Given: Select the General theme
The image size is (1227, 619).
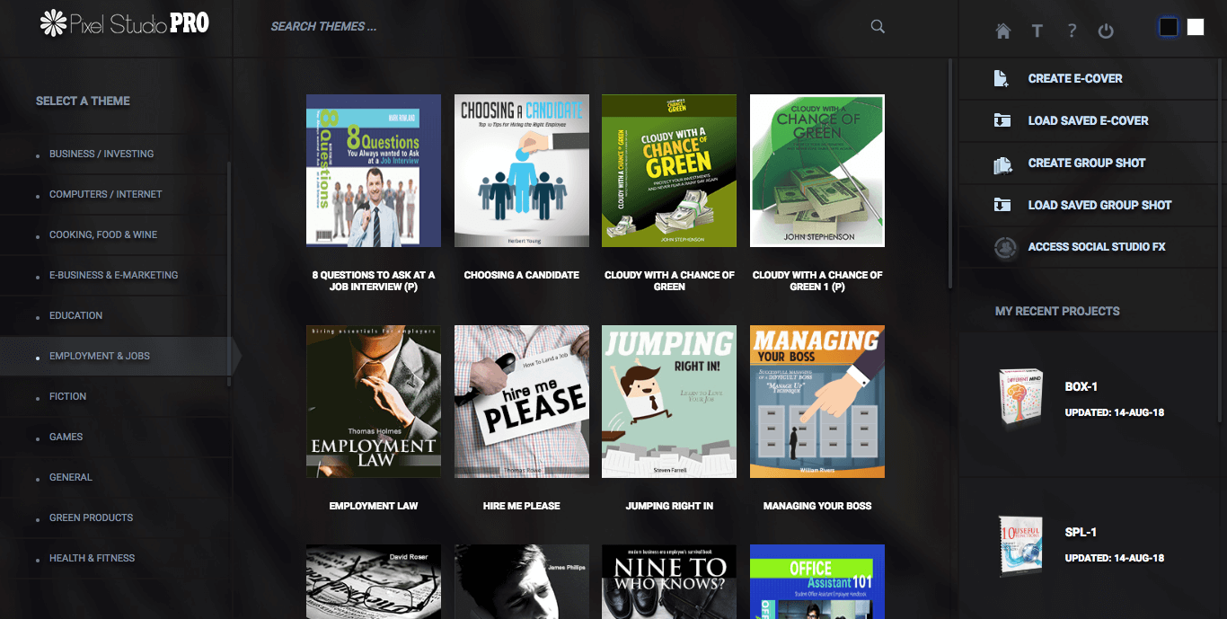Looking at the screenshot, I should tap(71, 477).
